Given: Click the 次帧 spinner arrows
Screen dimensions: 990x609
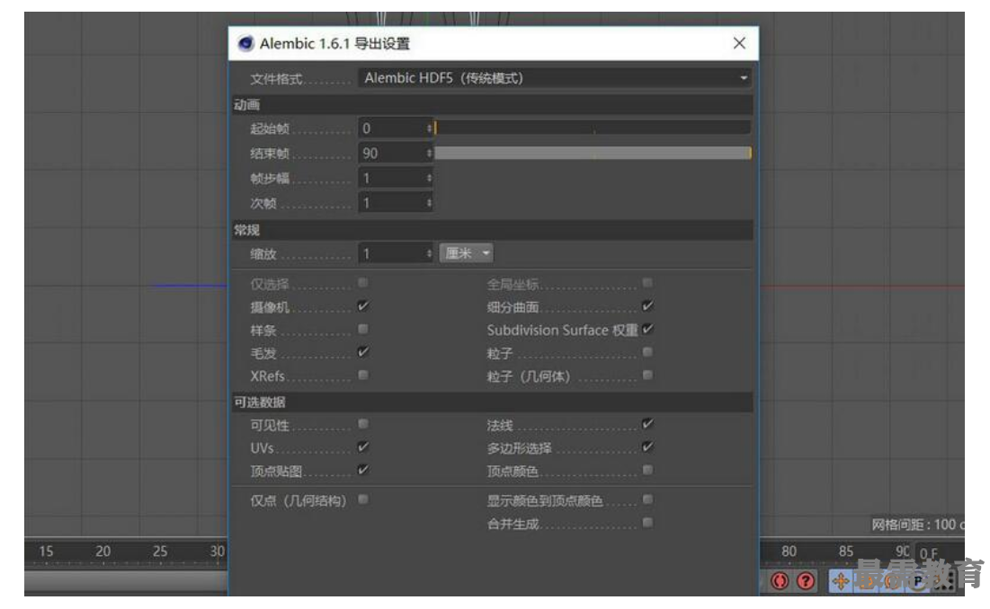Looking at the screenshot, I should point(429,203).
